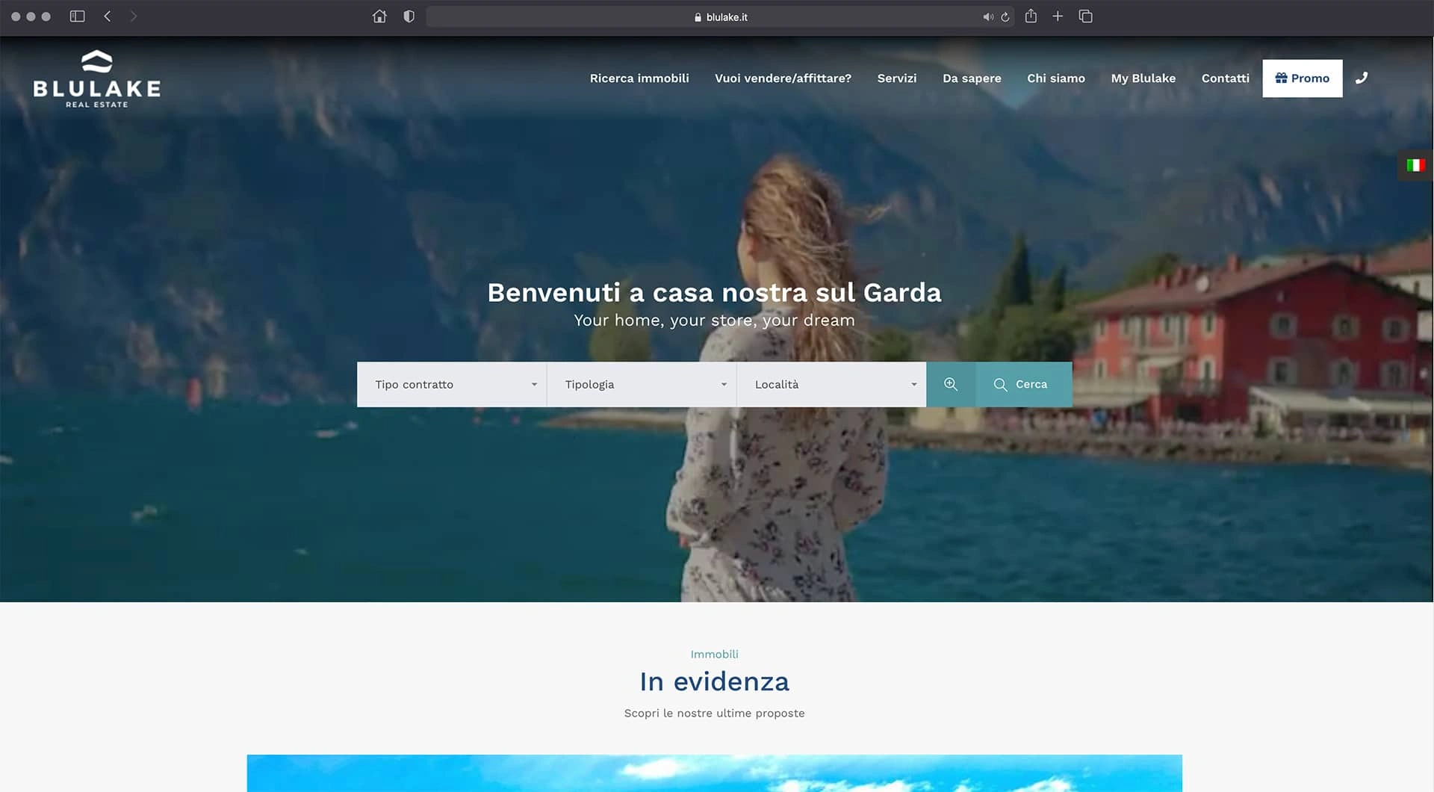Image resolution: width=1434 pixels, height=792 pixels.
Task: Go back with Safari's back arrow
Action: [x=108, y=16]
